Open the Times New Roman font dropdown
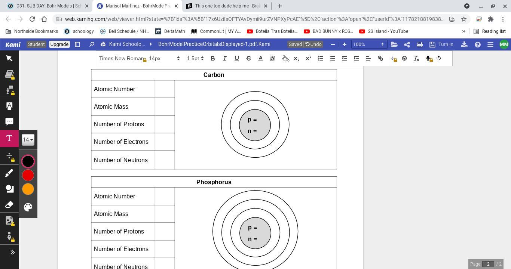This screenshot has width=511, height=269. click(122, 58)
